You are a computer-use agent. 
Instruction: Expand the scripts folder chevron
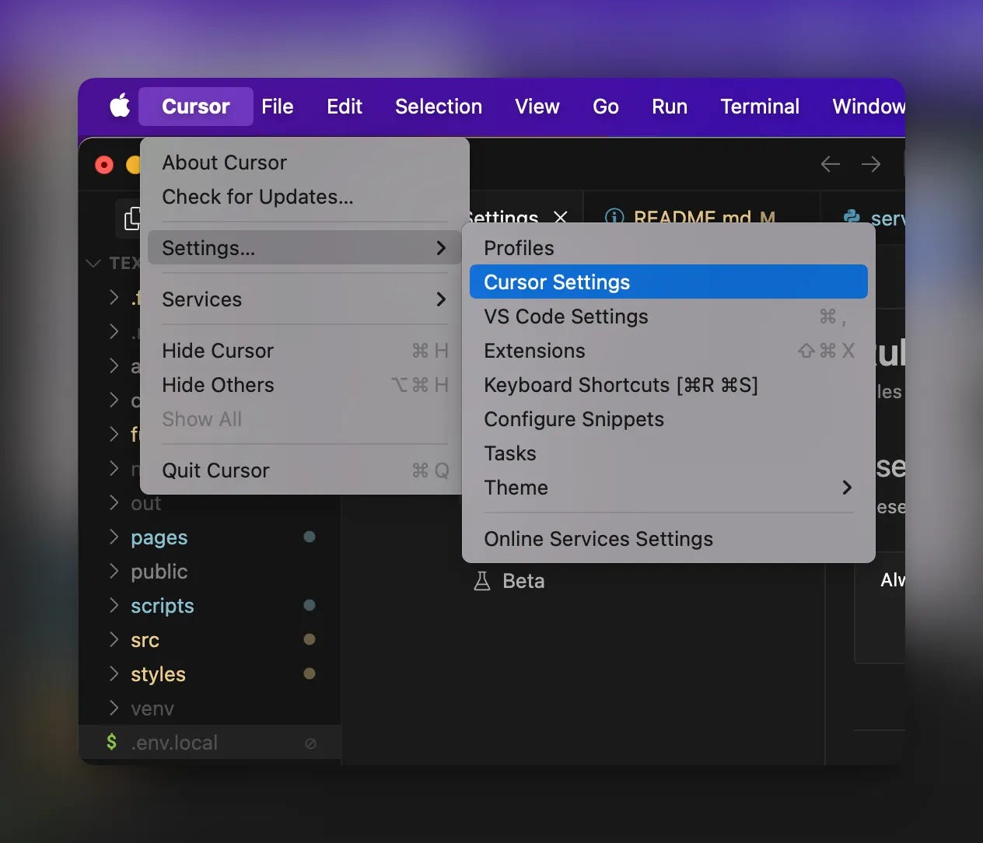[114, 605]
